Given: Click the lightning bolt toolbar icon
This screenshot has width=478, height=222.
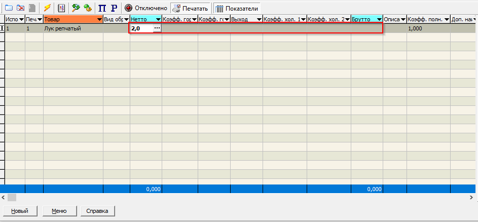Looking at the screenshot, I should [x=47, y=8].
